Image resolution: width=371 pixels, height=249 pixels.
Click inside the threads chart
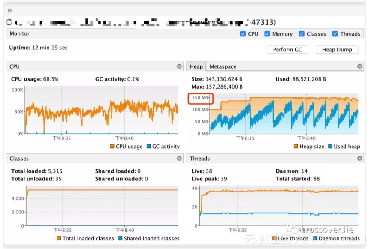279,206
